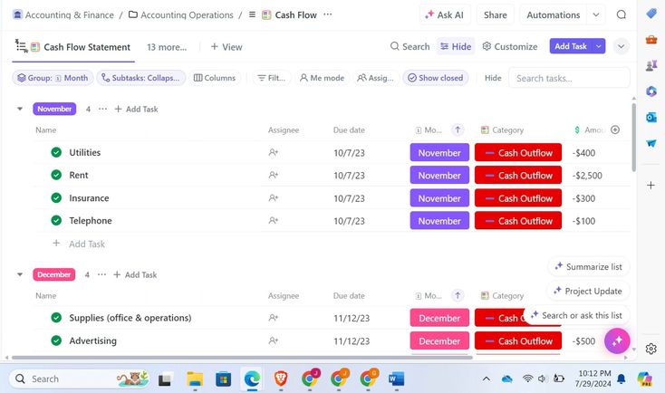Open the Add Task dropdown arrow
The width and height of the screenshot is (665, 393).
pos(599,46)
